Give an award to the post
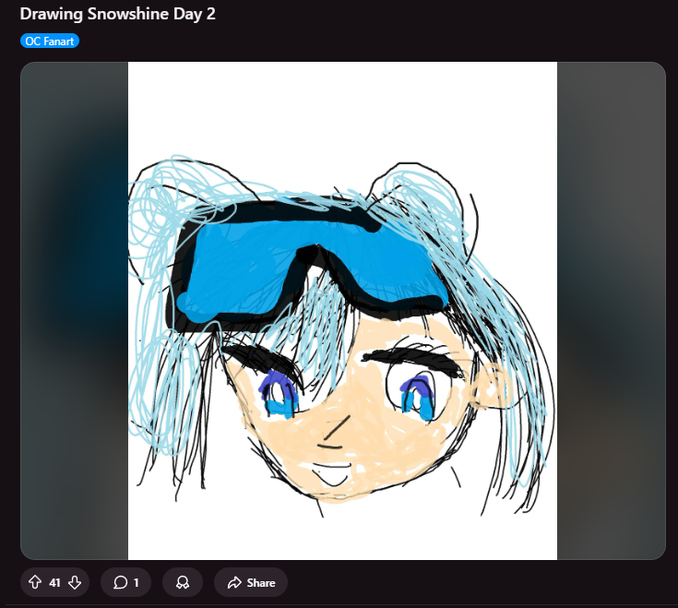The width and height of the screenshot is (678, 608). pyautogui.click(x=183, y=582)
